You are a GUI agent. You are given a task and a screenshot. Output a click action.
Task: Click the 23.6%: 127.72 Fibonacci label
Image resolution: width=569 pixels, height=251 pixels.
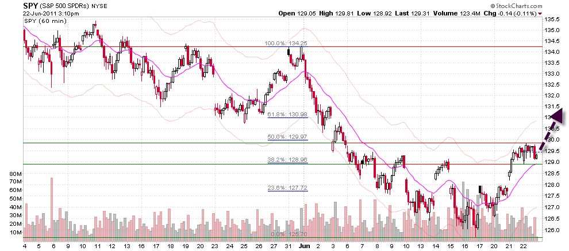coord(287,188)
